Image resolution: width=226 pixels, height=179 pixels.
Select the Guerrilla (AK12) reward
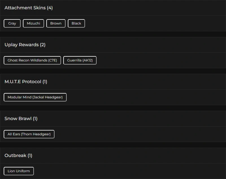80,60
